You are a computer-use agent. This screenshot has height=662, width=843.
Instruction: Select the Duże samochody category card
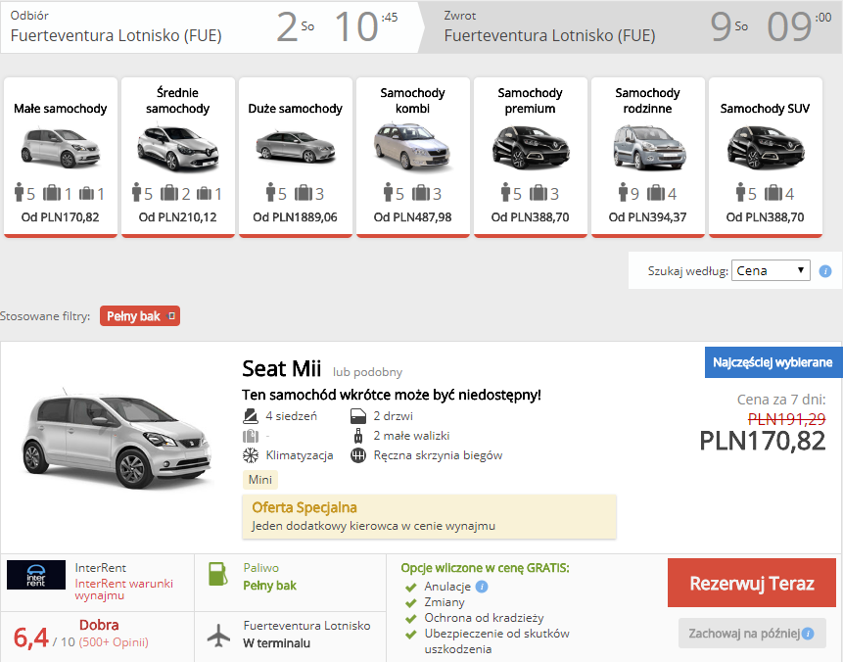pyautogui.click(x=295, y=157)
